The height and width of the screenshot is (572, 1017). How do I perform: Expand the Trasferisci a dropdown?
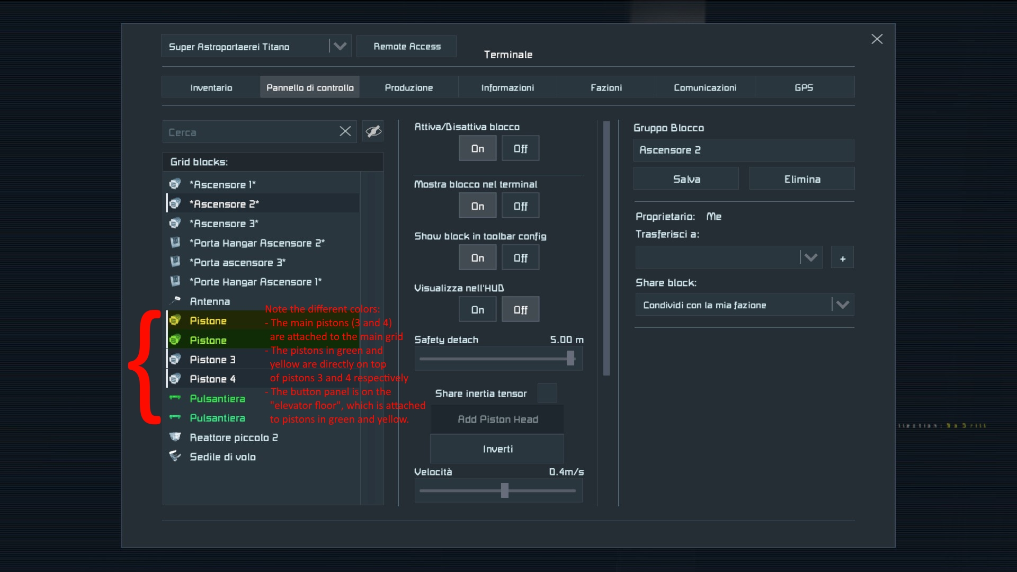(x=810, y=257)
